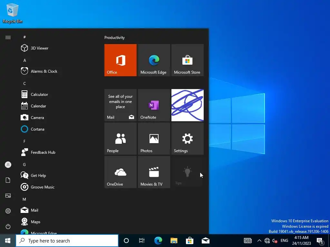
Task: Open Settings gear in the Start rail
Action: tap(8, 211)
